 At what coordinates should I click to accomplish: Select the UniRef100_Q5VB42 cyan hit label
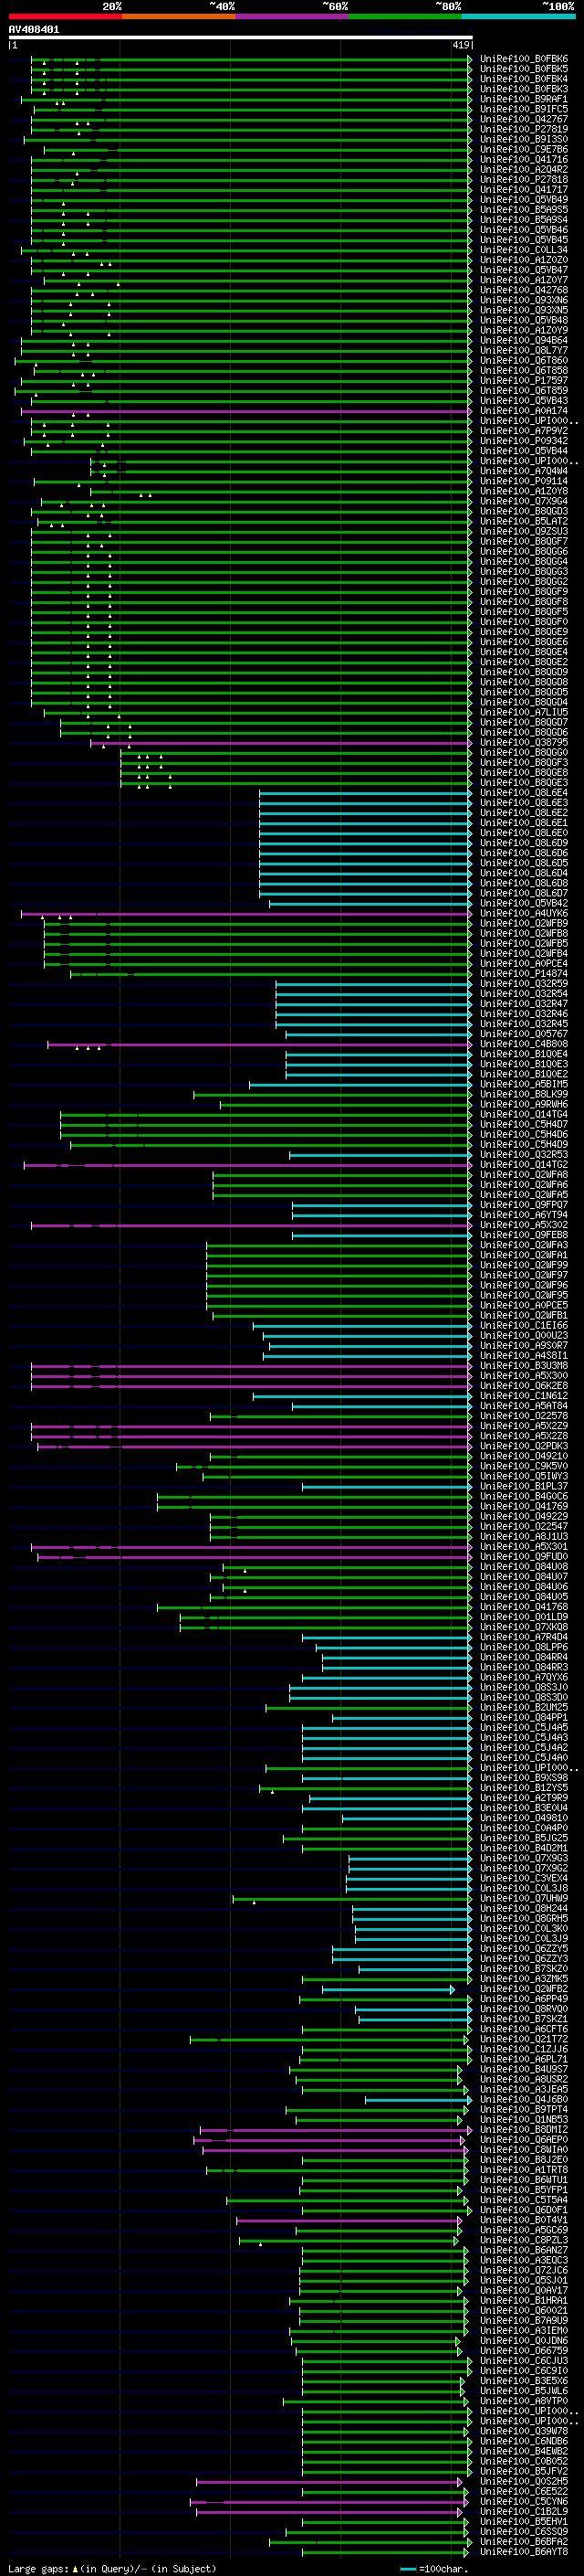pos(523,903)
